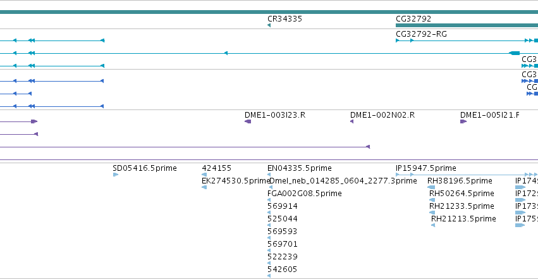Click the 424155 arrow glyph

(204, 175)
